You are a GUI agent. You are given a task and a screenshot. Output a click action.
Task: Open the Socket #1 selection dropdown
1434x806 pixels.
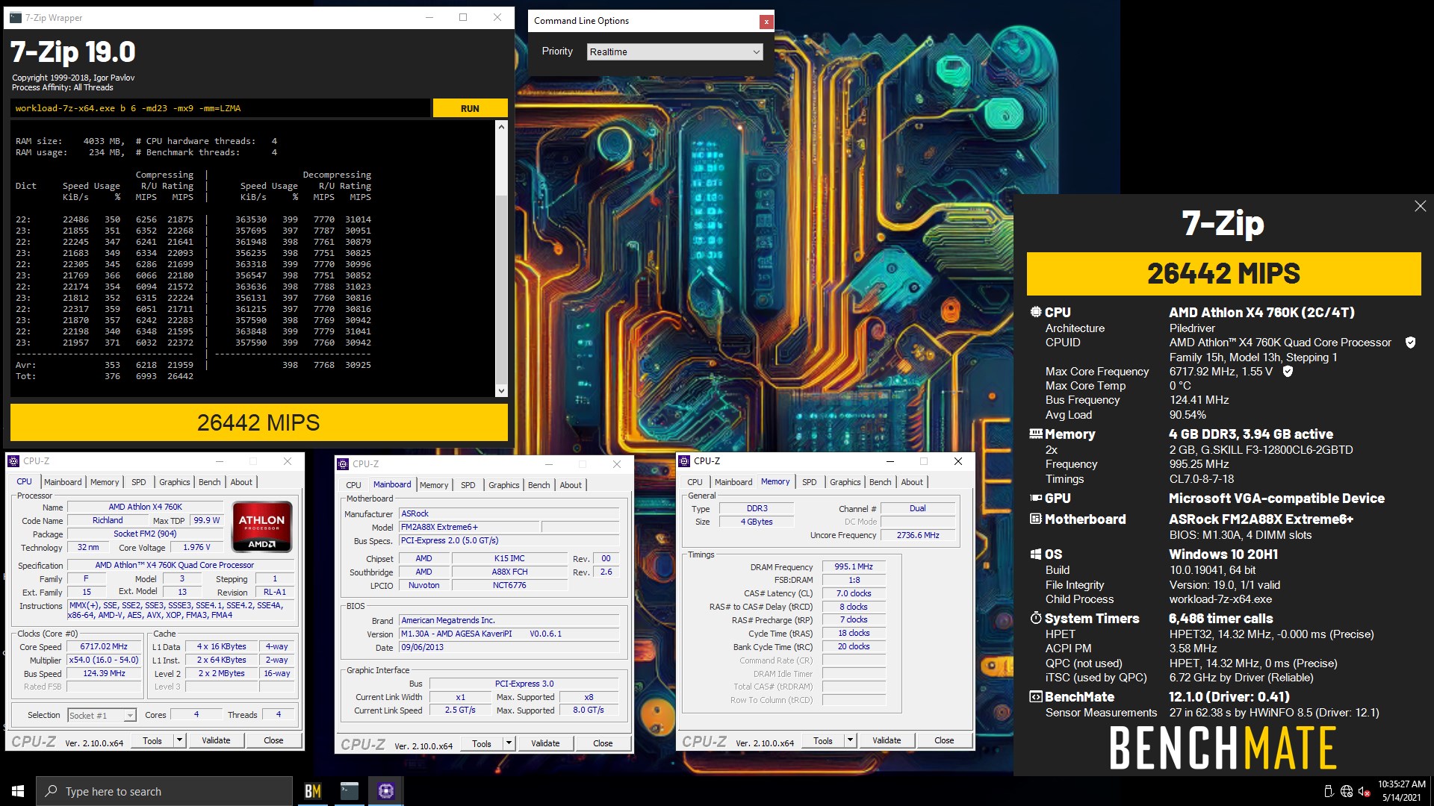coord(102,716)
